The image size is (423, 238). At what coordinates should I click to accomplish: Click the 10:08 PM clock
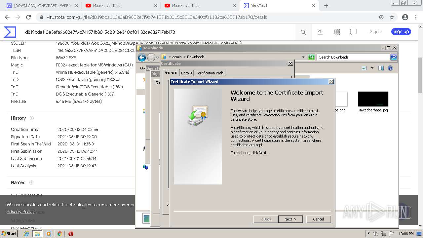click(x=406, y=234)
